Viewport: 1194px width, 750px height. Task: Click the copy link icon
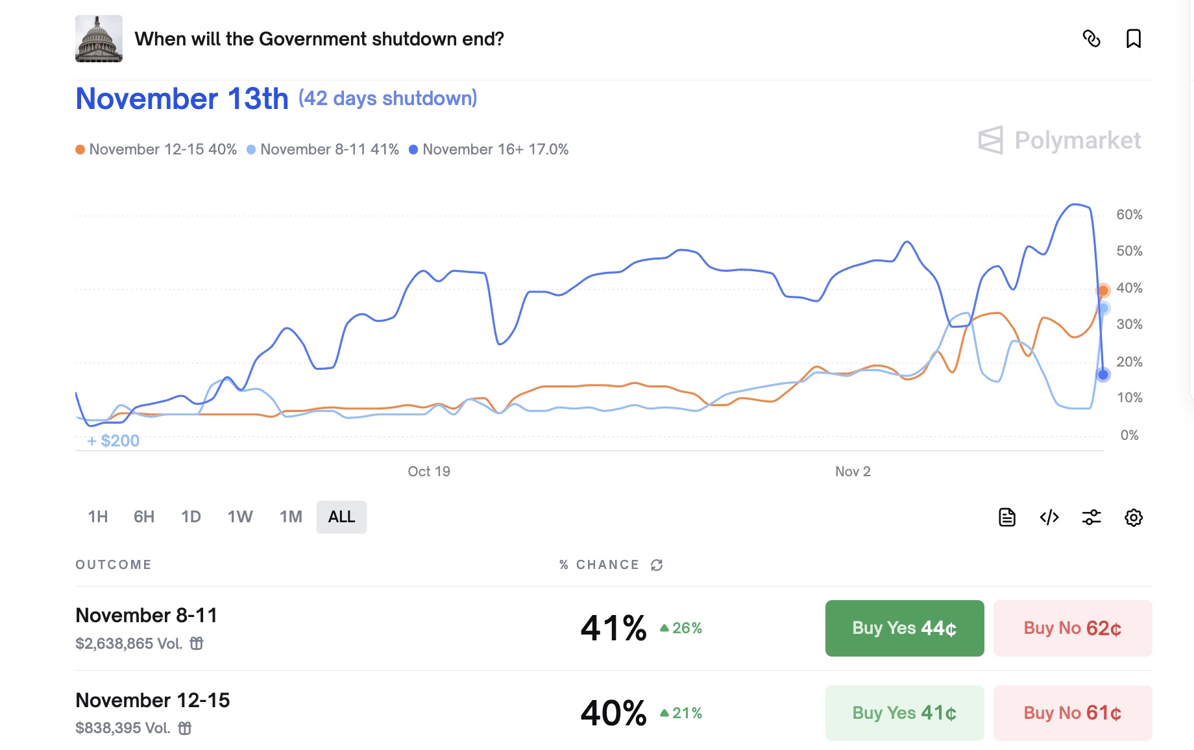coord(1091,39)
